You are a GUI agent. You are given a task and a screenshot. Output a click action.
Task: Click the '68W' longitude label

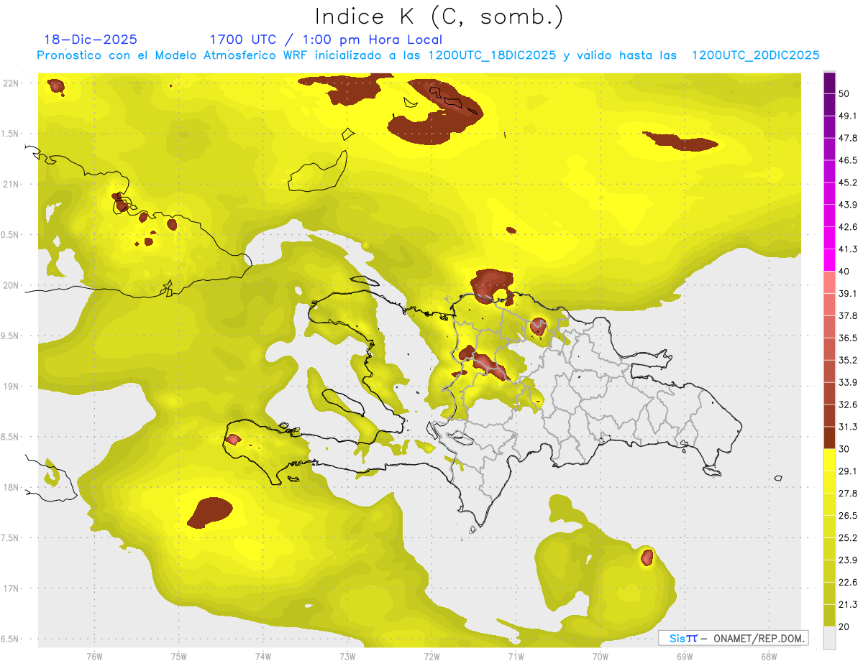tap(769, 657)
